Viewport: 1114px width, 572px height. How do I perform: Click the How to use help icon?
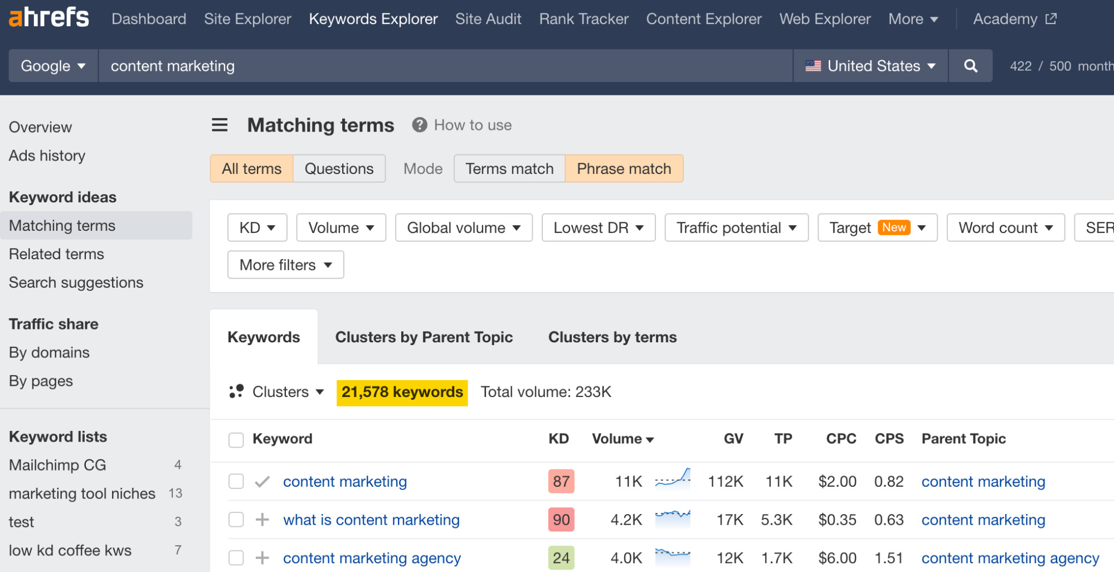point(419,125)
